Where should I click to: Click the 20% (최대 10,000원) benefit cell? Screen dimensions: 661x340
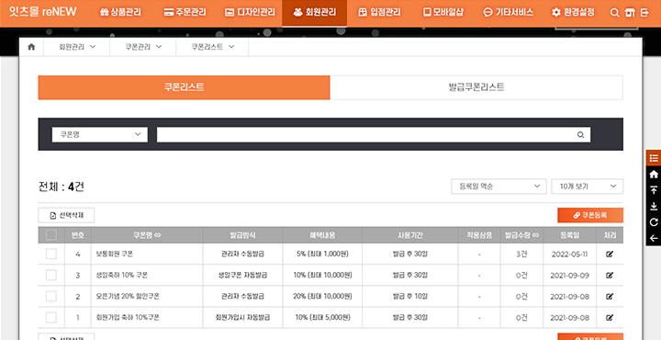click(322, 296)
